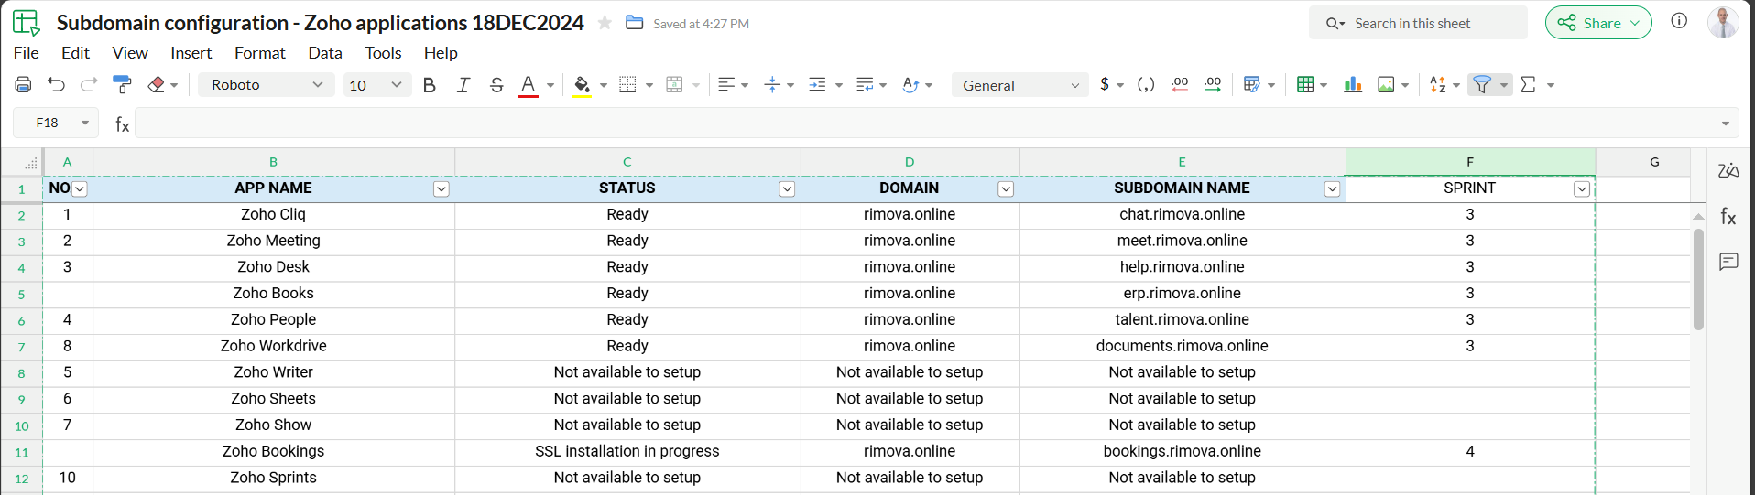The width and height of the screenshot is (1755, 495).
Task: Click the Sort A-Z icon
Action: (1438, 85)
